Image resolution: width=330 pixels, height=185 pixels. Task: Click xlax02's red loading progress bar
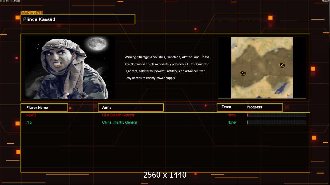pos(276,115)
